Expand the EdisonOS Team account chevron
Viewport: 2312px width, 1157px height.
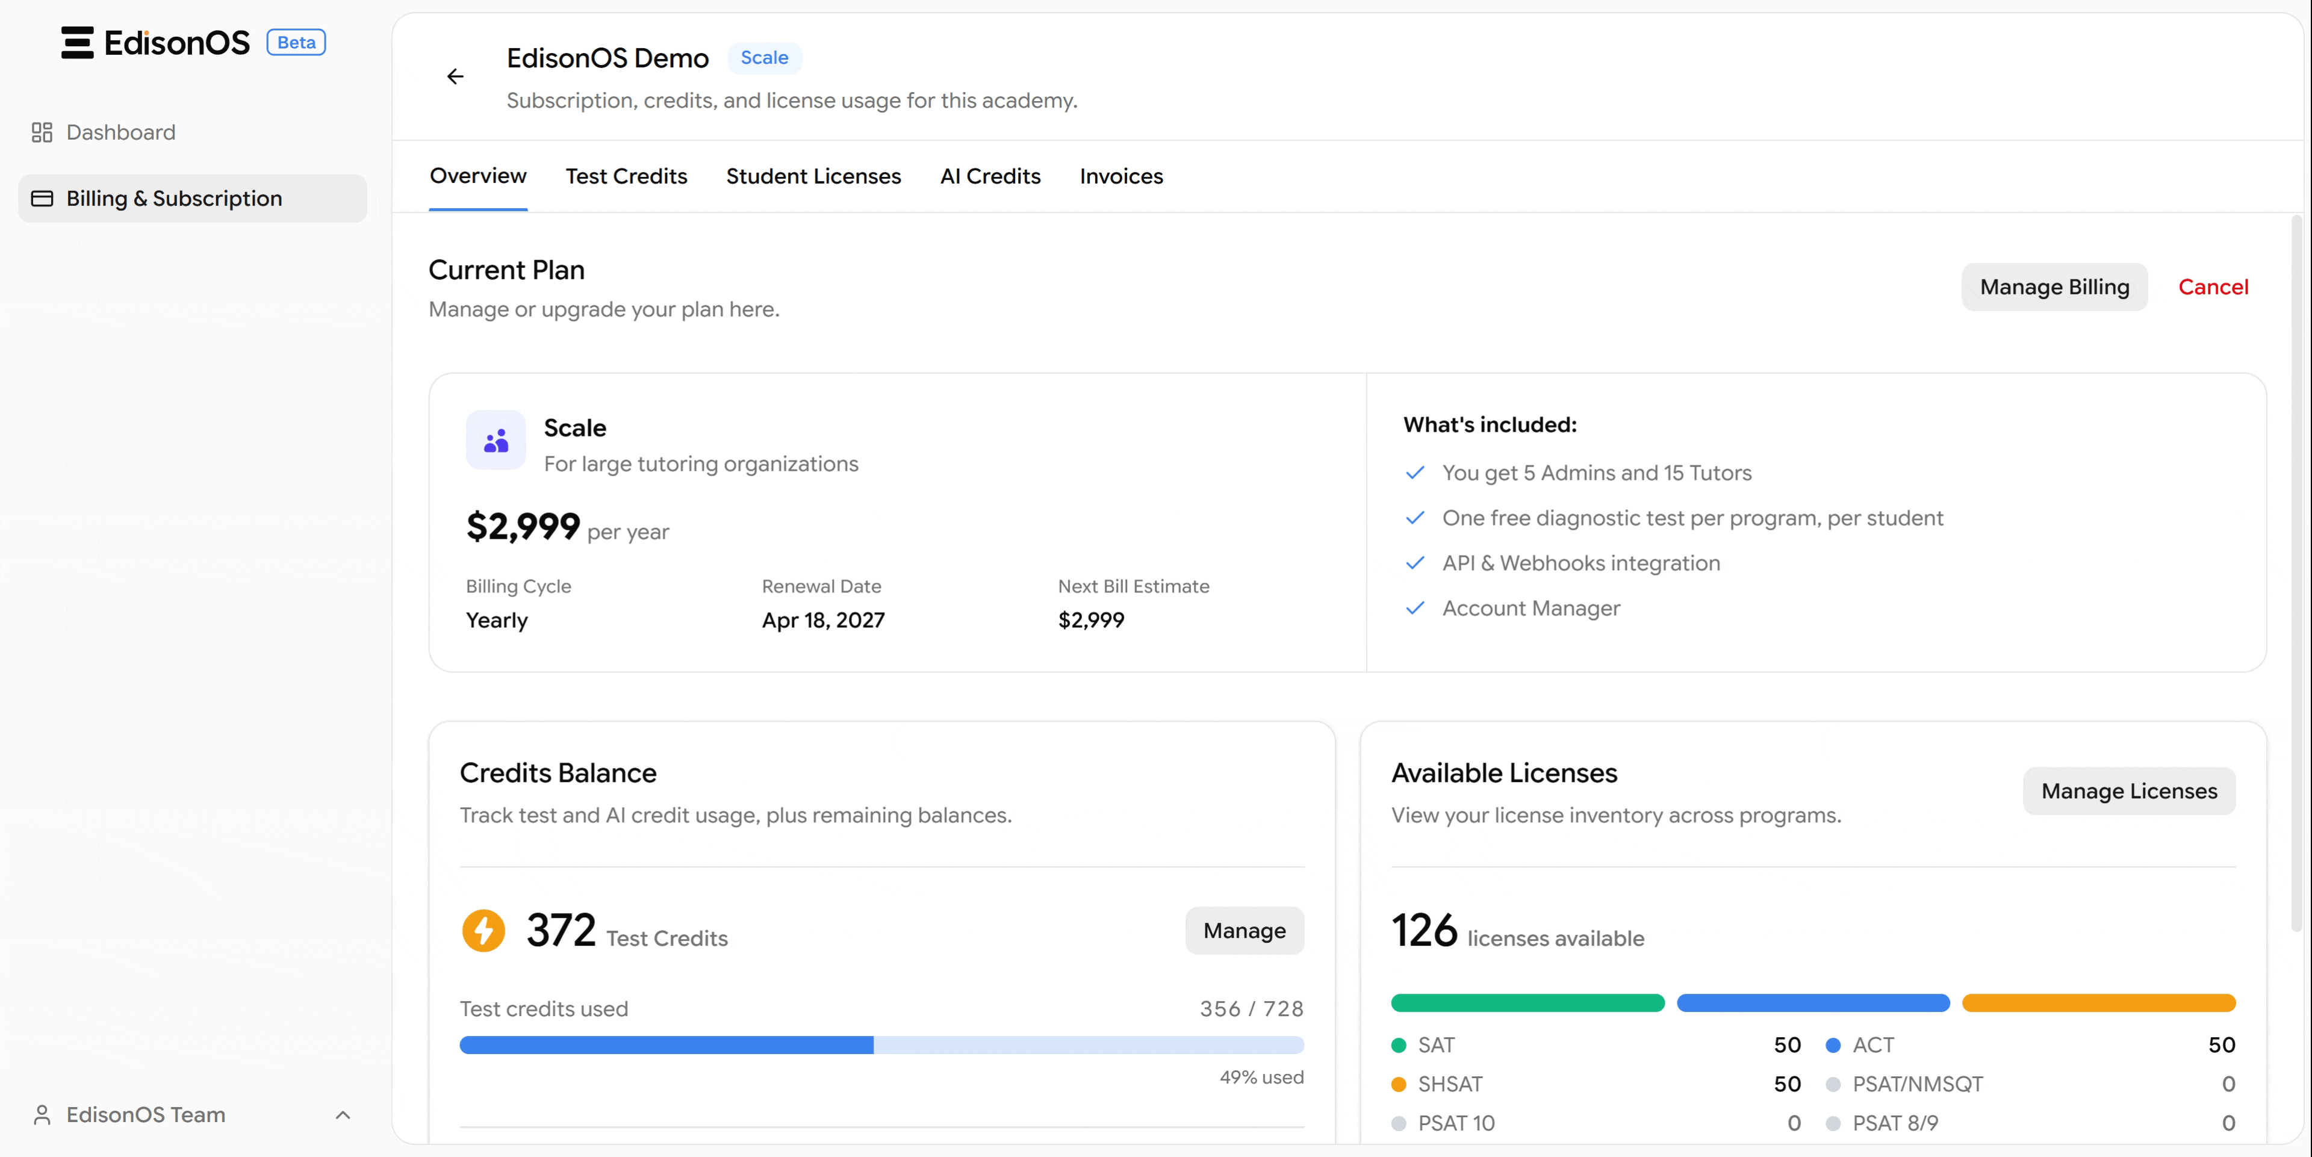[342, 1115]
